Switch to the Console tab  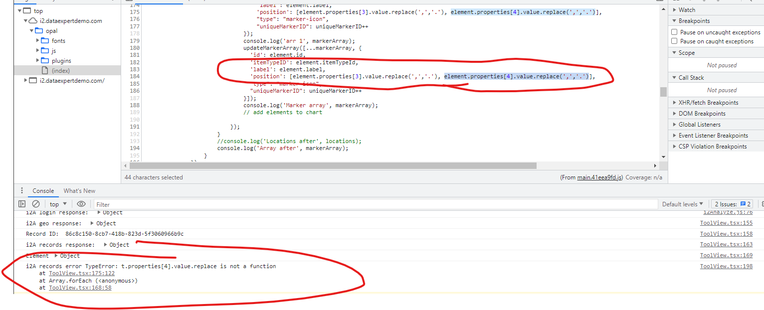click(43, 191)
